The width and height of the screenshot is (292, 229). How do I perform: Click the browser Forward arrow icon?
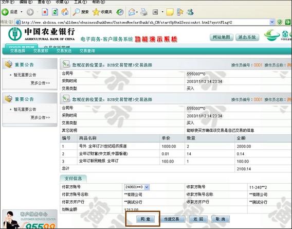(30, 12)
